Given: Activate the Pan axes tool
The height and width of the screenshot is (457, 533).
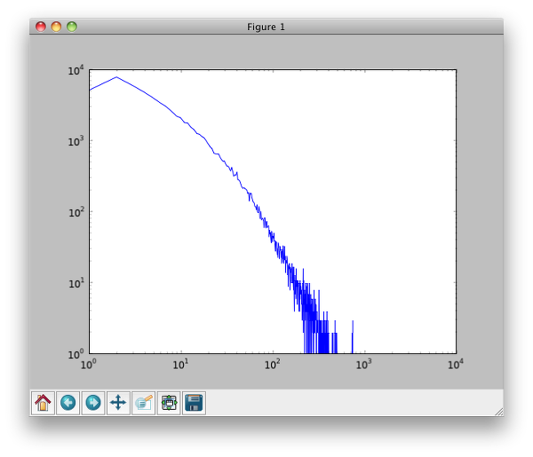Looking at the screenshot, I should pos(118,403).
